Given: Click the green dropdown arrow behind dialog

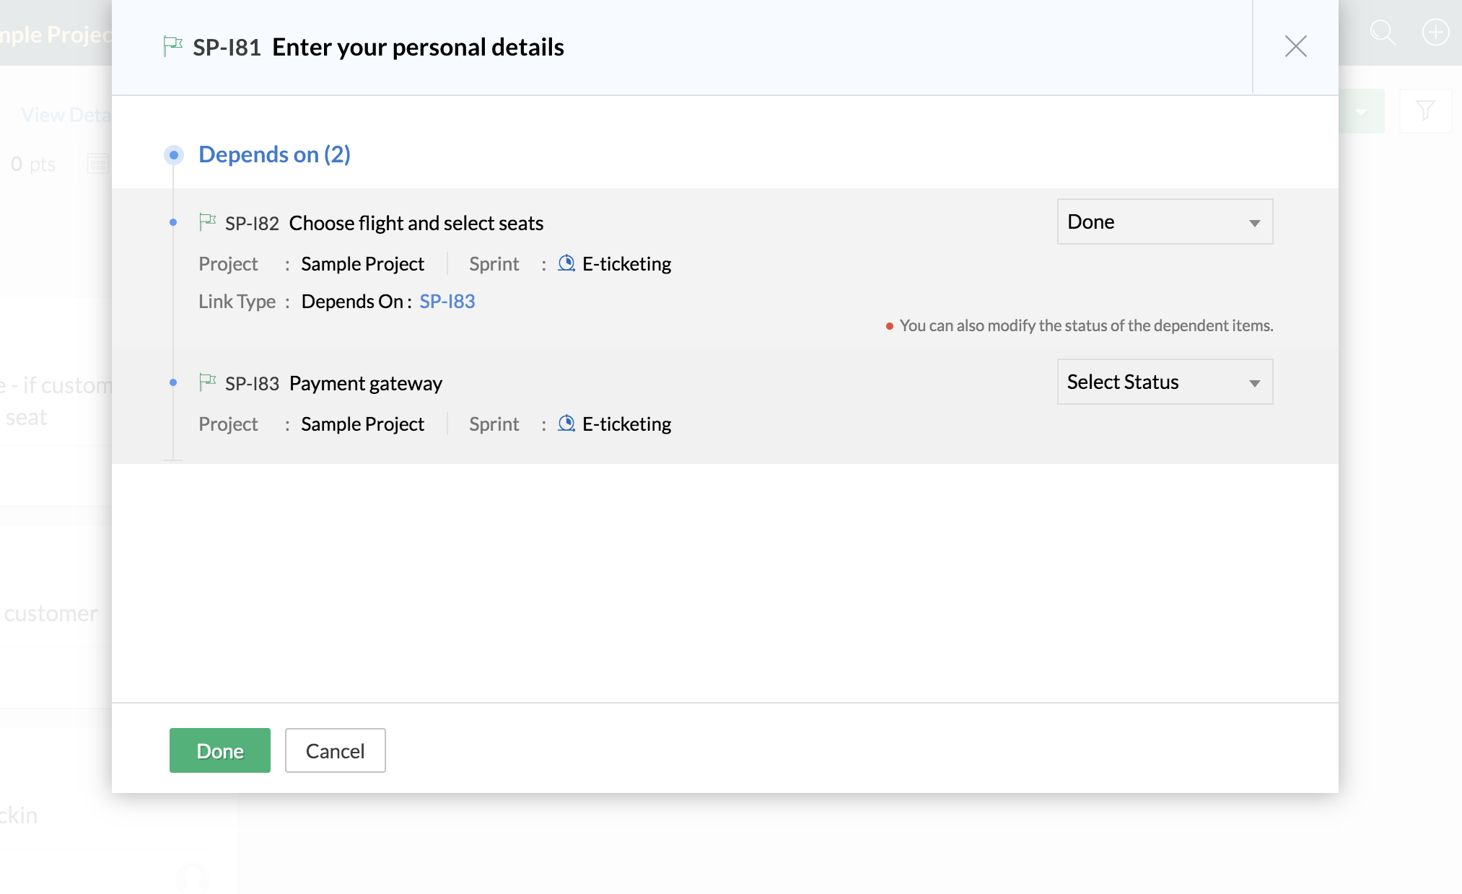Looking at the screenshot, I should tap(1362, 112).
